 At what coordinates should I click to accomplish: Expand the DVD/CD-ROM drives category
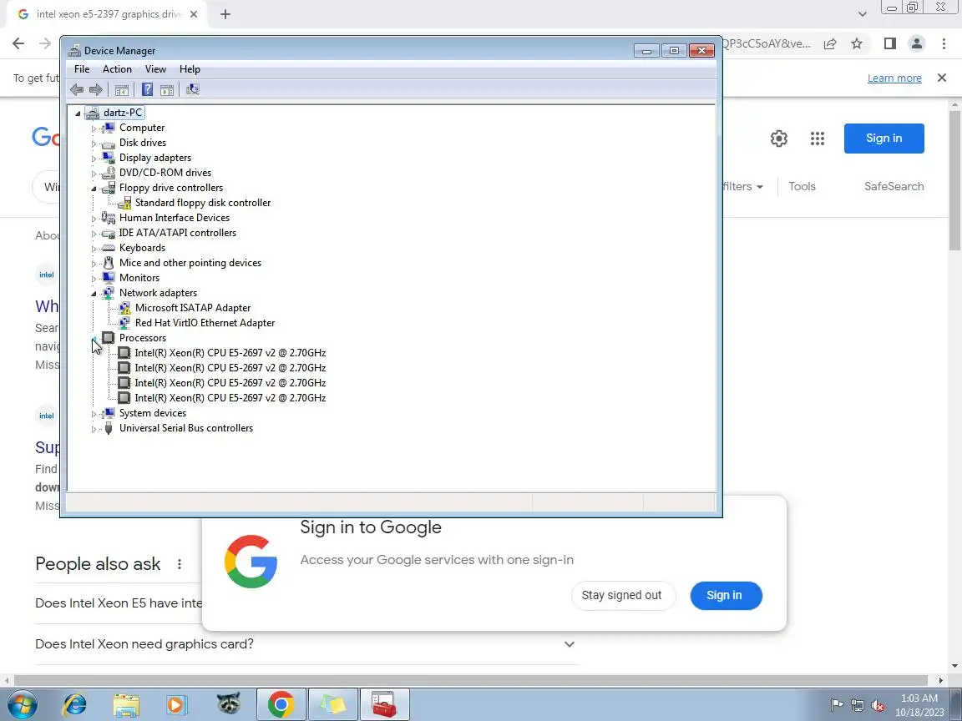tap(94, 174)
